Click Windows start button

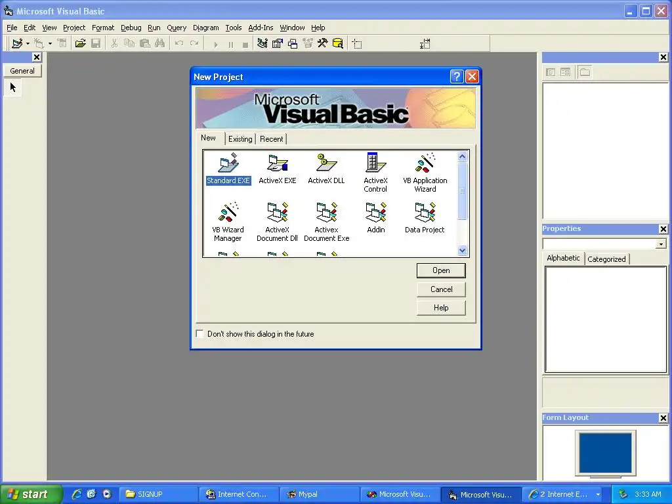point(31,494)
